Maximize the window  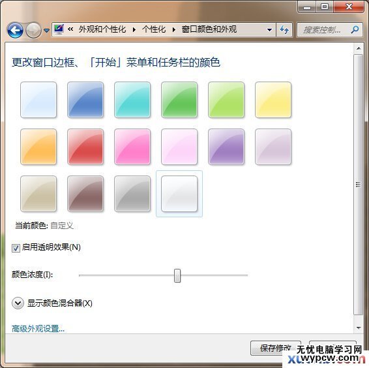click(x=325, y=7)
